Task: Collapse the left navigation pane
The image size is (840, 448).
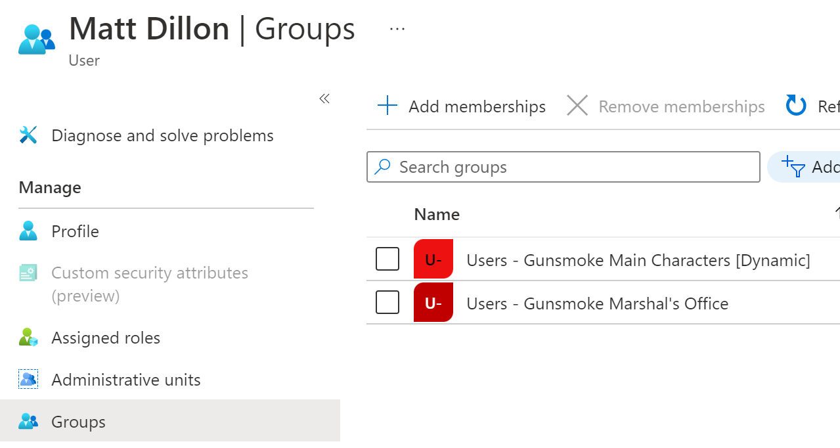Action: [x=324, y=98]
